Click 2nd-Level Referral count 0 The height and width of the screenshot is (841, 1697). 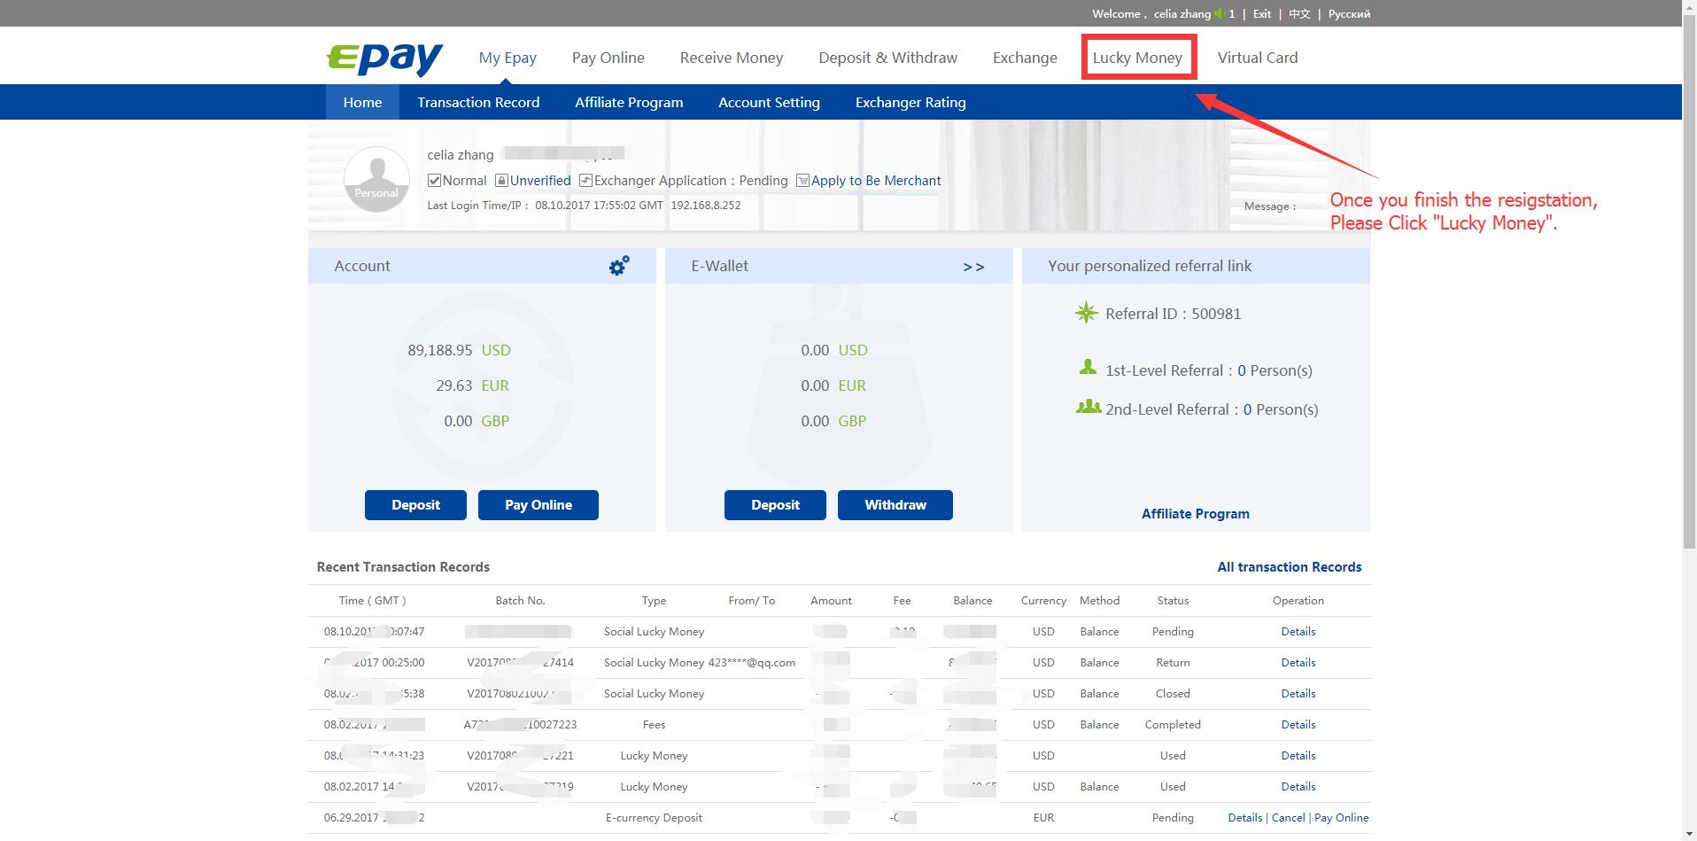(x=1248, y=409)
